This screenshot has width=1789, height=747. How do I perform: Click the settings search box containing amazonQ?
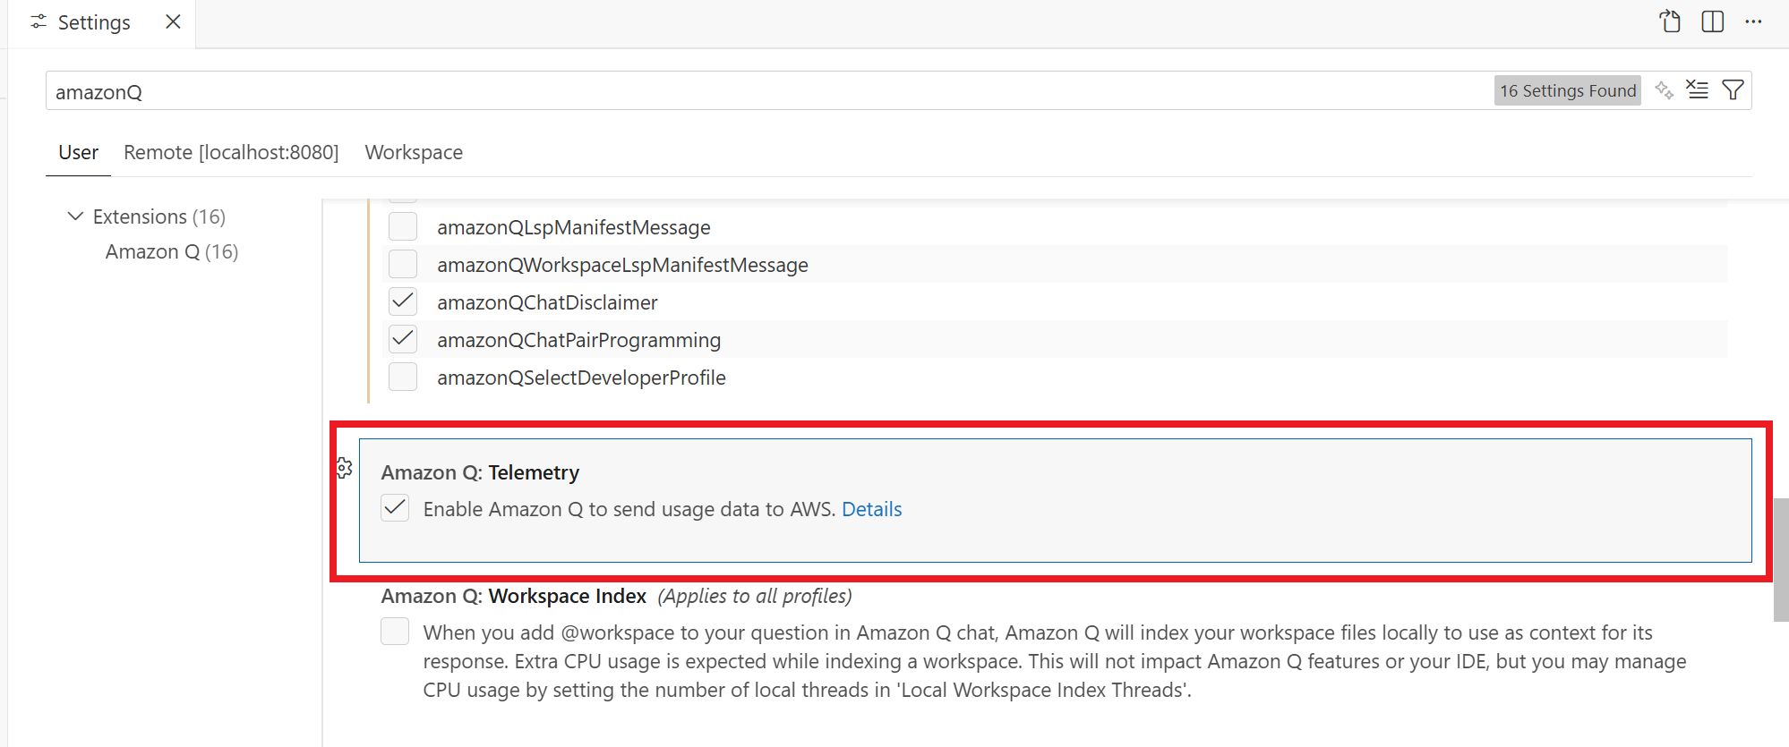tap(716, 91)
